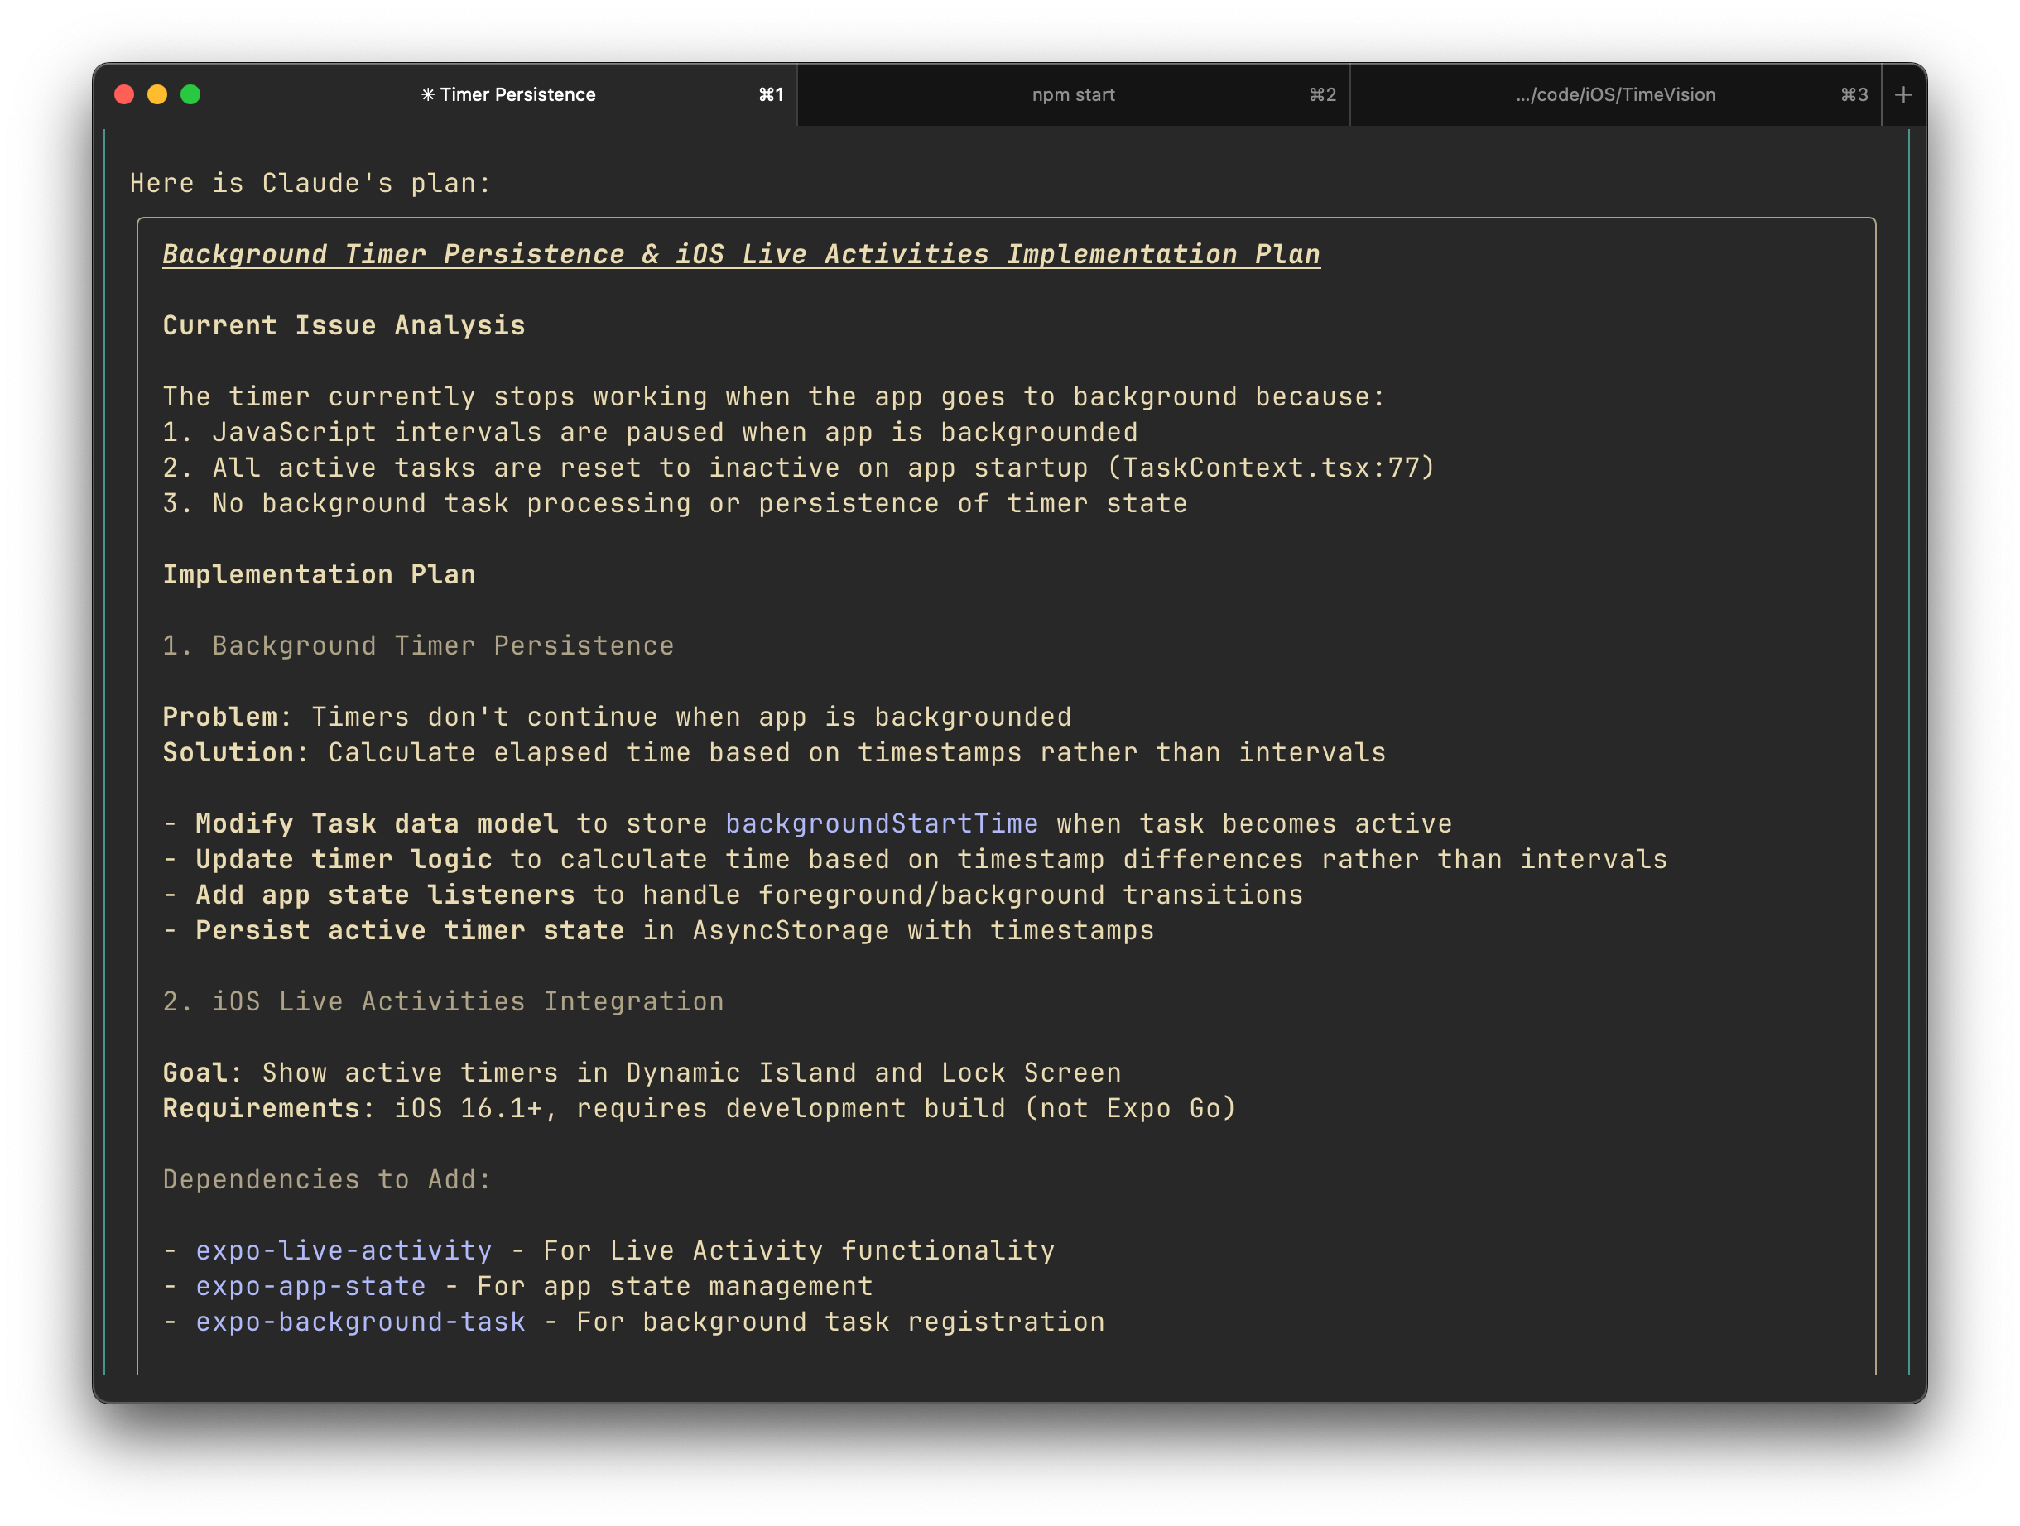Click the yellow minimize window button
The image size is (2020, 1526).
(158, 95)
